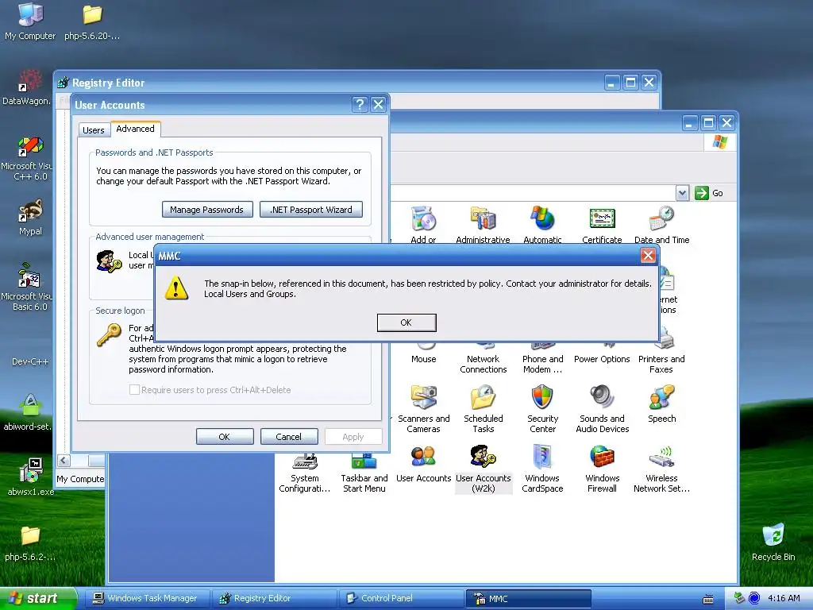Open User Accounts icon in Control Panel

[x=424, y=457]
